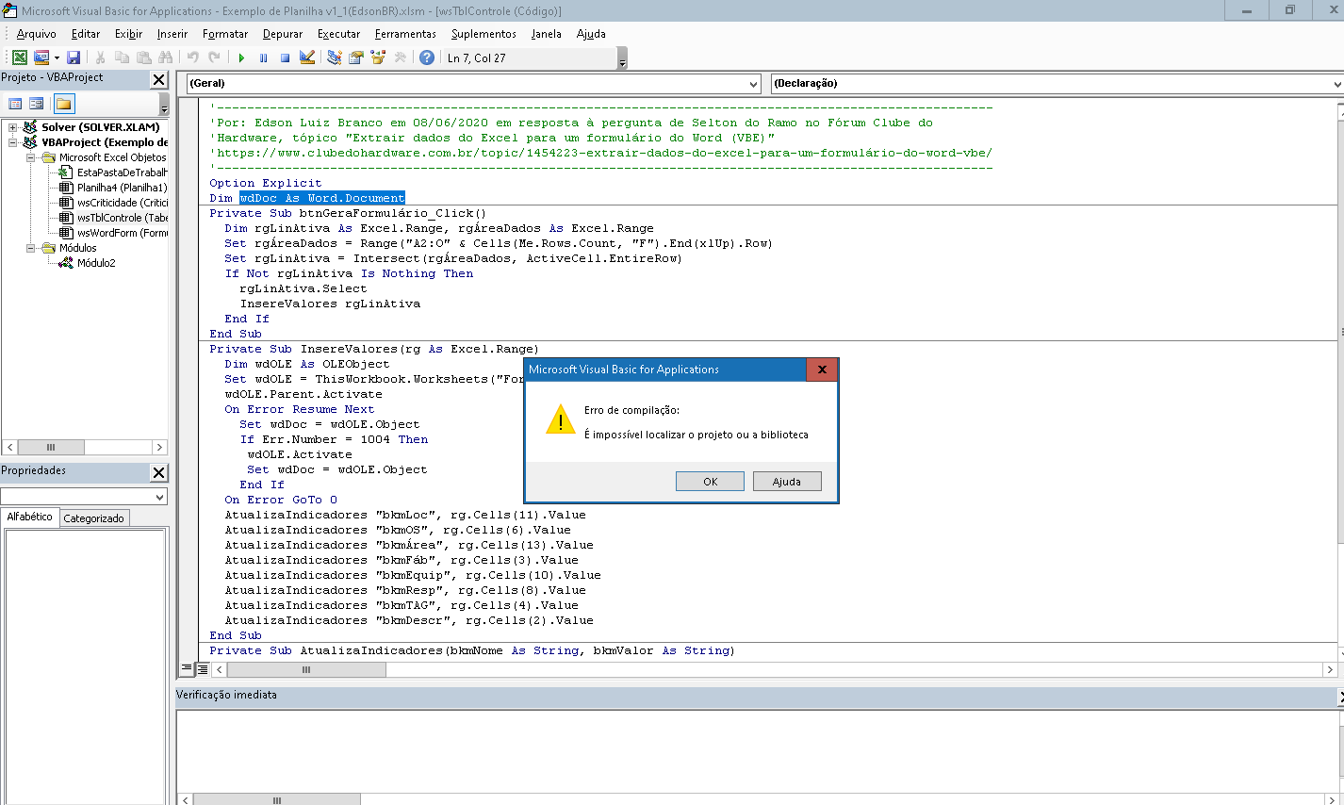This screenshot has width=1344, height=805.
Task: Click the Full Module View button below code
Action: coord(202,669)
